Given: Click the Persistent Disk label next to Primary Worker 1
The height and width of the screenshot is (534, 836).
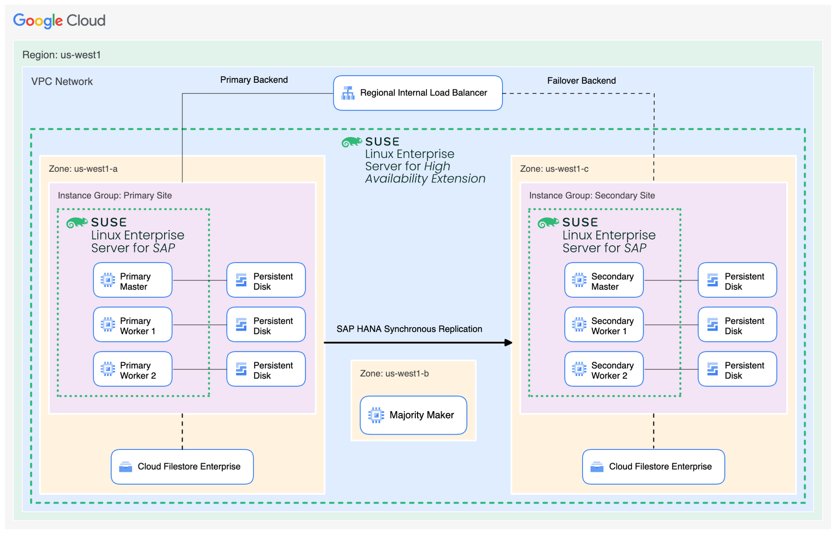Looking at the screenshot, I should coord(273,326).
